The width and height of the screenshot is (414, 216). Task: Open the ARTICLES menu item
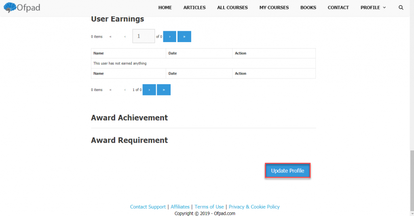[x=194, y=8]
